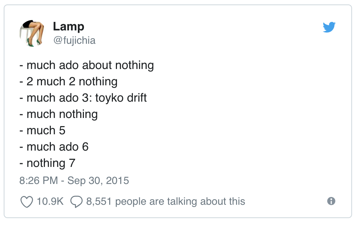Click the reply speech bubble icon

(x=76, y=201)
